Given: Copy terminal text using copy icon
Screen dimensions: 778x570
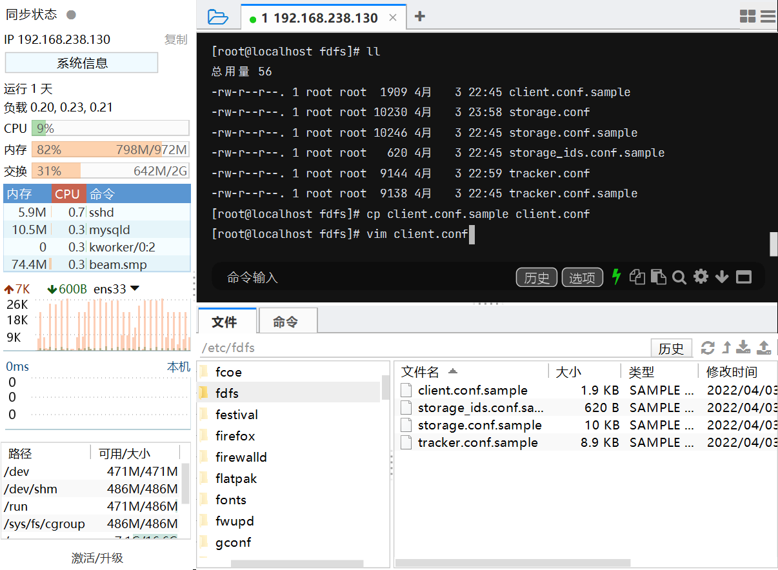Looking at the screenshot, I should click(637, 277).
